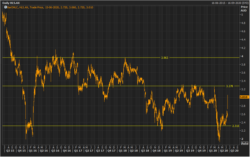Click the 3.8 price axis value
Image resolution: width=250 pixels, height=157 pixels.
pos(243,65)
